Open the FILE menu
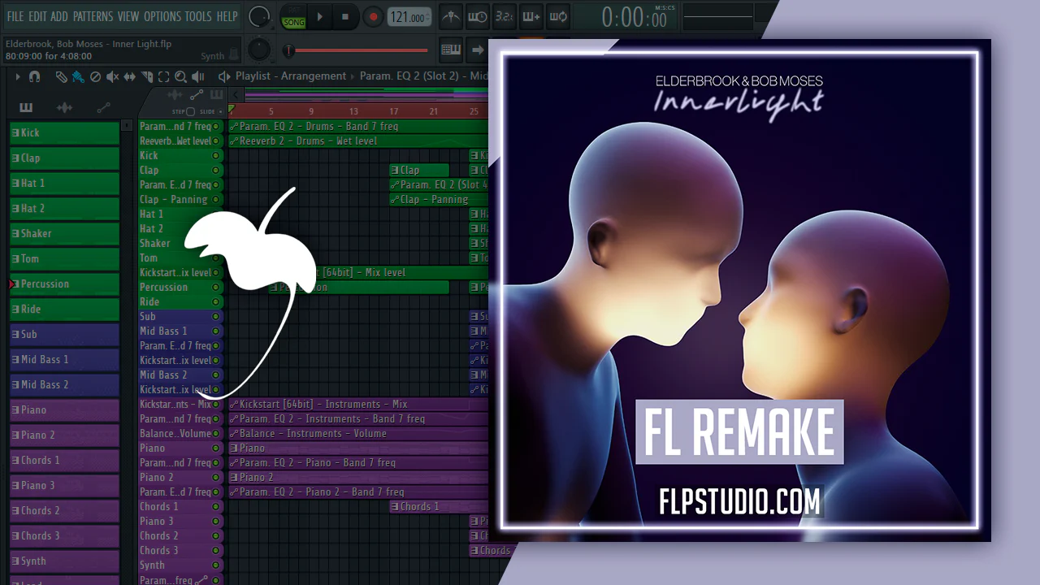The height and width of the screenshot is (585, 1040). [x=15, y=16]
